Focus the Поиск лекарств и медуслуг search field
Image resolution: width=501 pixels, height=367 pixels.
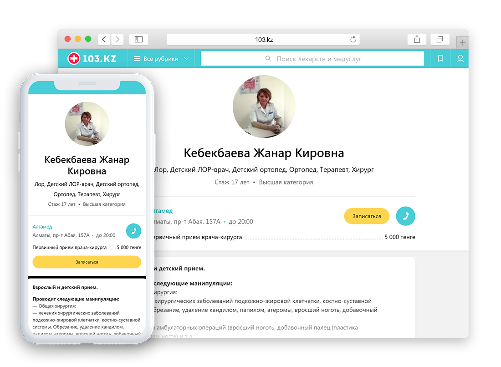pyautogui.click(x=312, y=59)
